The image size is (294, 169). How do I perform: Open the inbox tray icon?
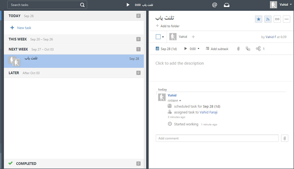click(227, 5)
